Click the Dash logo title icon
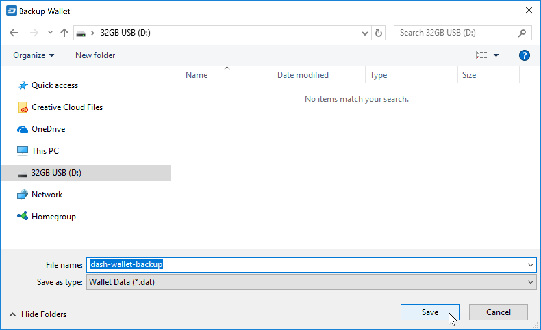Screen dimensions: 541x330 pos(11,11)
